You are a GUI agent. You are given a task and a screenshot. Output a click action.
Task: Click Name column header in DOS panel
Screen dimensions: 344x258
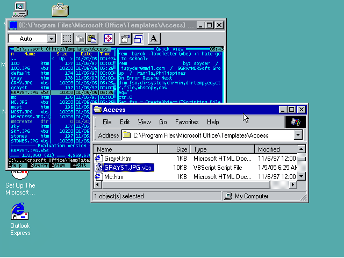30,54
